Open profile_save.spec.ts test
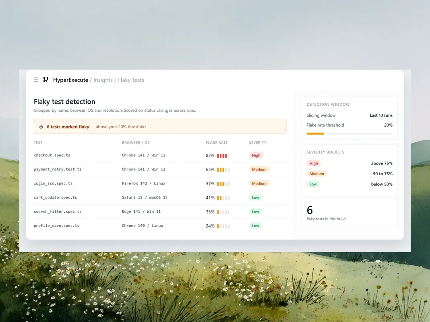430x322 pixels. pyautogui.click(x=56, y=226)
